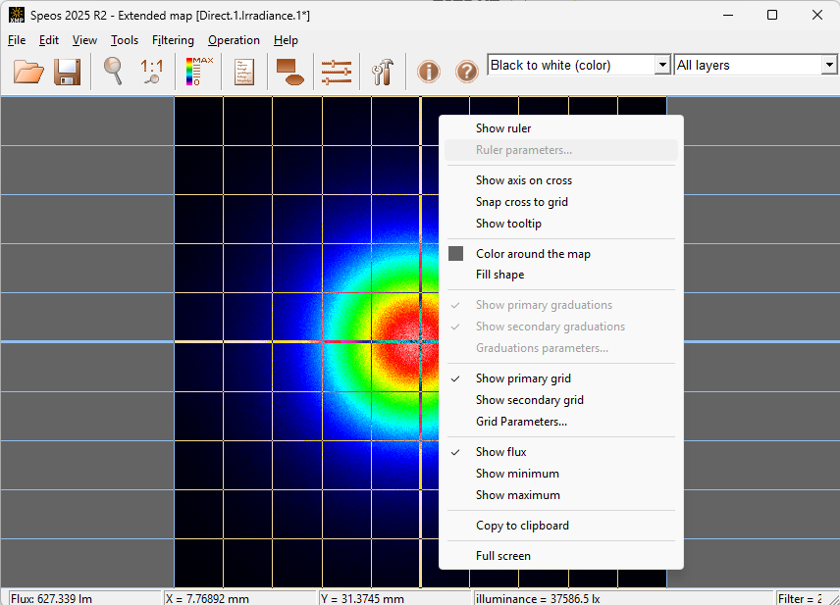
Task: Click the red hotspot center of irradiance map
Action: (411, 341)
